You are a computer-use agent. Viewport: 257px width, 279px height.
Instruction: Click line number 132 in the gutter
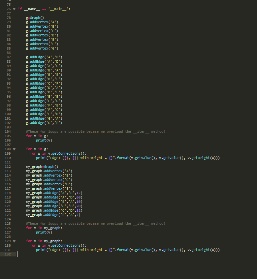click(x=8, y=254)
